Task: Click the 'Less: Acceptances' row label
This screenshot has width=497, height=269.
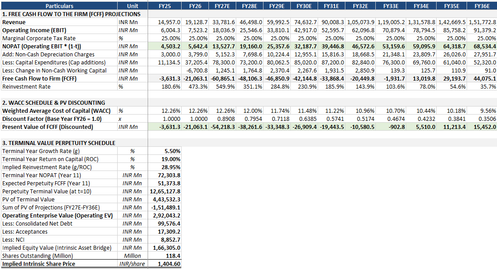Action: (x=25, y=232)
